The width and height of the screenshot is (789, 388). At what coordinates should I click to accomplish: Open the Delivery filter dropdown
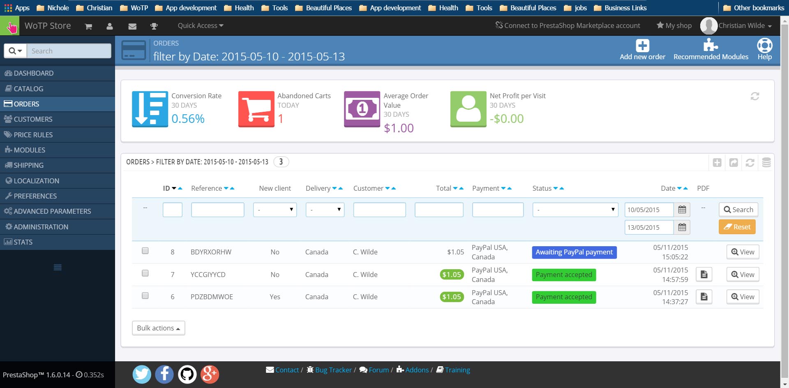325,210
